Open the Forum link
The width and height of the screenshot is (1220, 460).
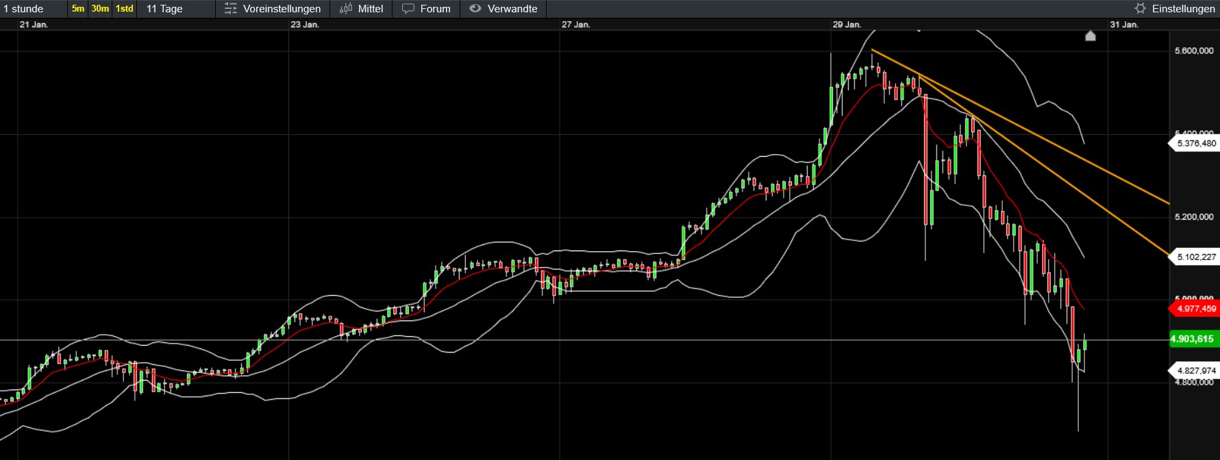(435, 9)
